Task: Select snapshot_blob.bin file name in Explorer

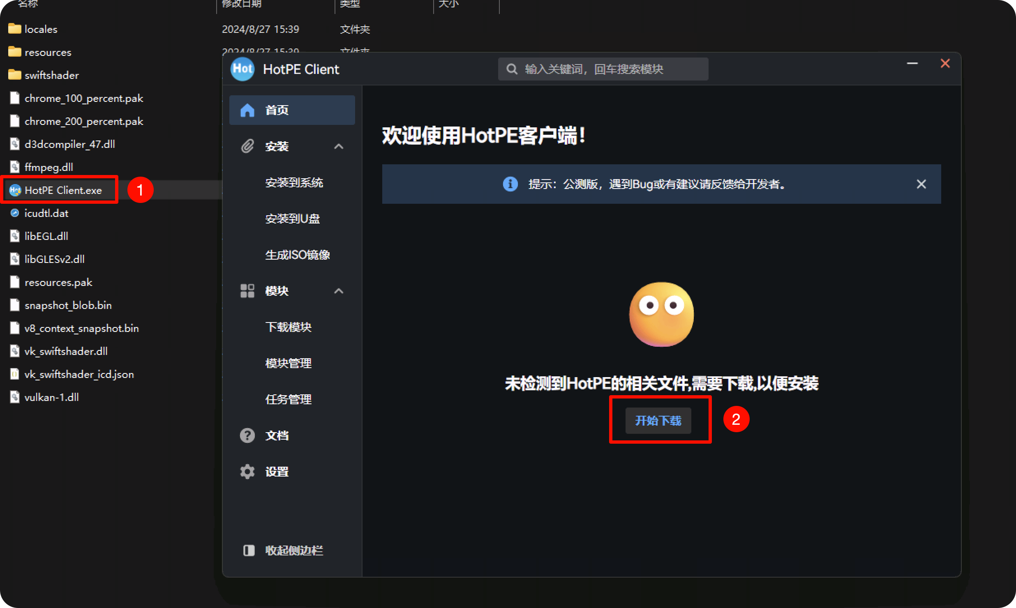Action: tap(68, 305)
